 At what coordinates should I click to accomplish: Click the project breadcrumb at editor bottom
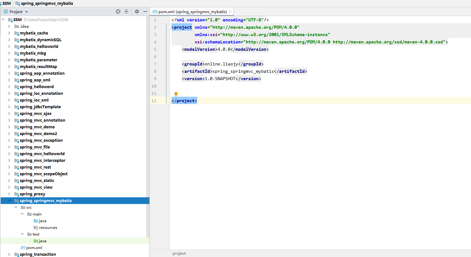click(x=179, y=253)
